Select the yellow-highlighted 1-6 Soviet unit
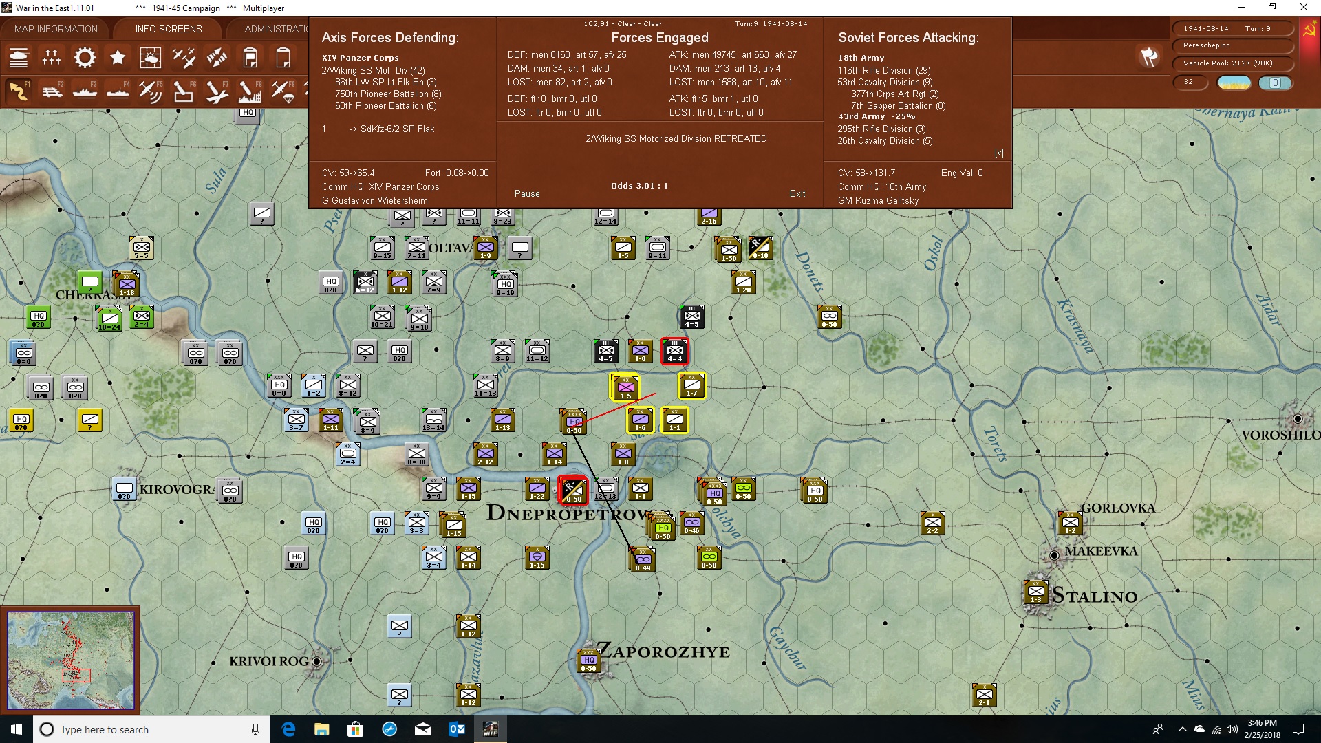 [x=641, y=420]
